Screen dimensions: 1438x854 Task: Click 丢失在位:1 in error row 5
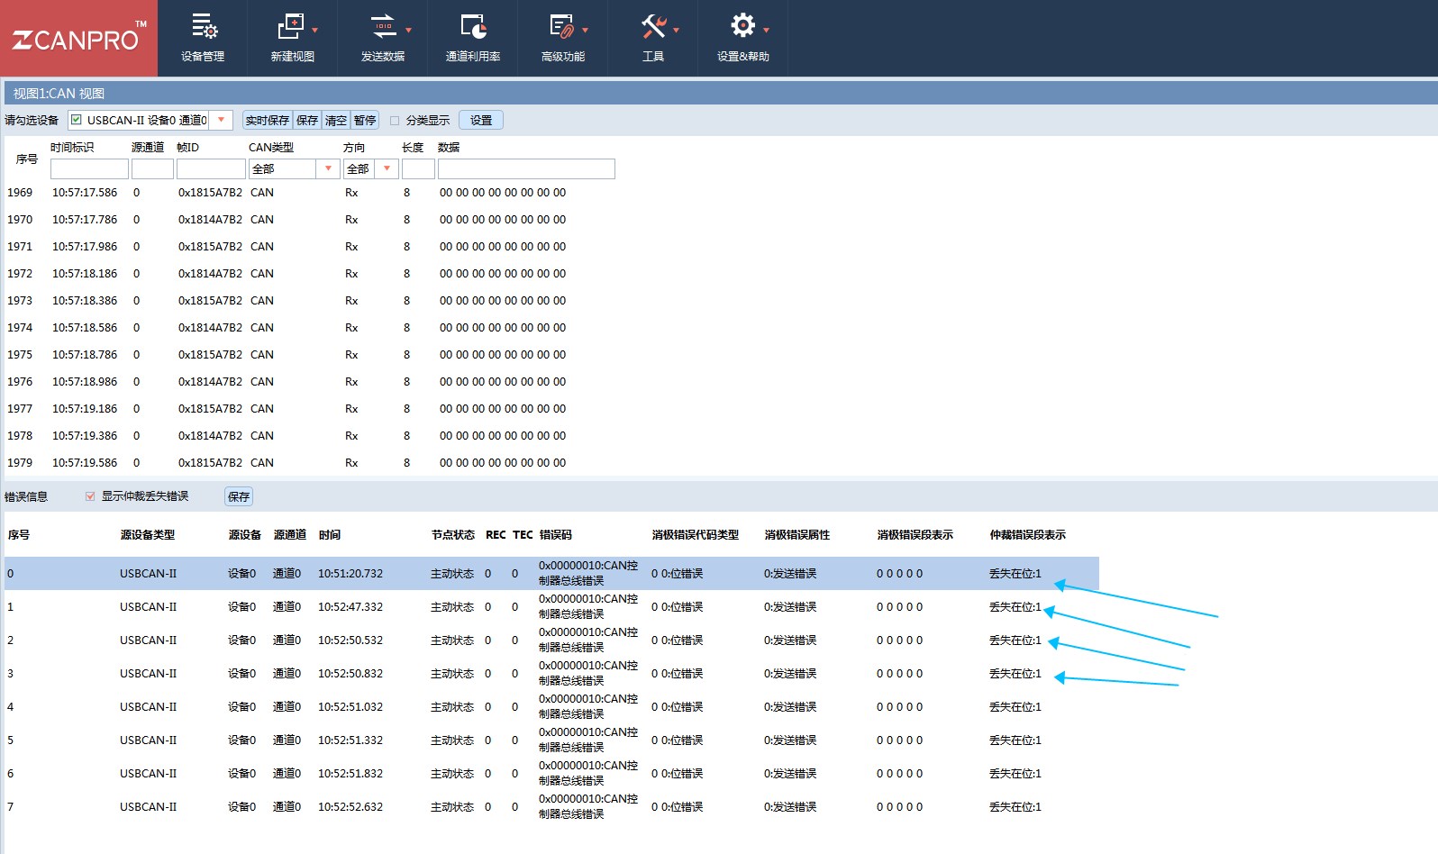(x=1015, y=740)
